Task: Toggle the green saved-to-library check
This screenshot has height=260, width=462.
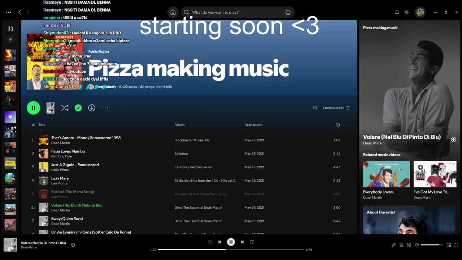Action: coord(78,108)
